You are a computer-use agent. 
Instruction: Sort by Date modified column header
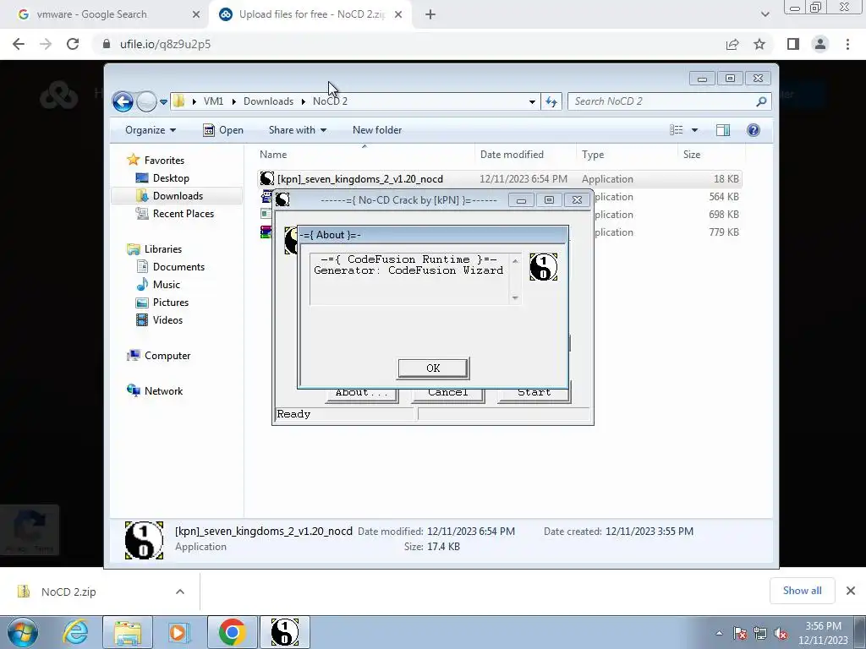click(x=524, y=155)
